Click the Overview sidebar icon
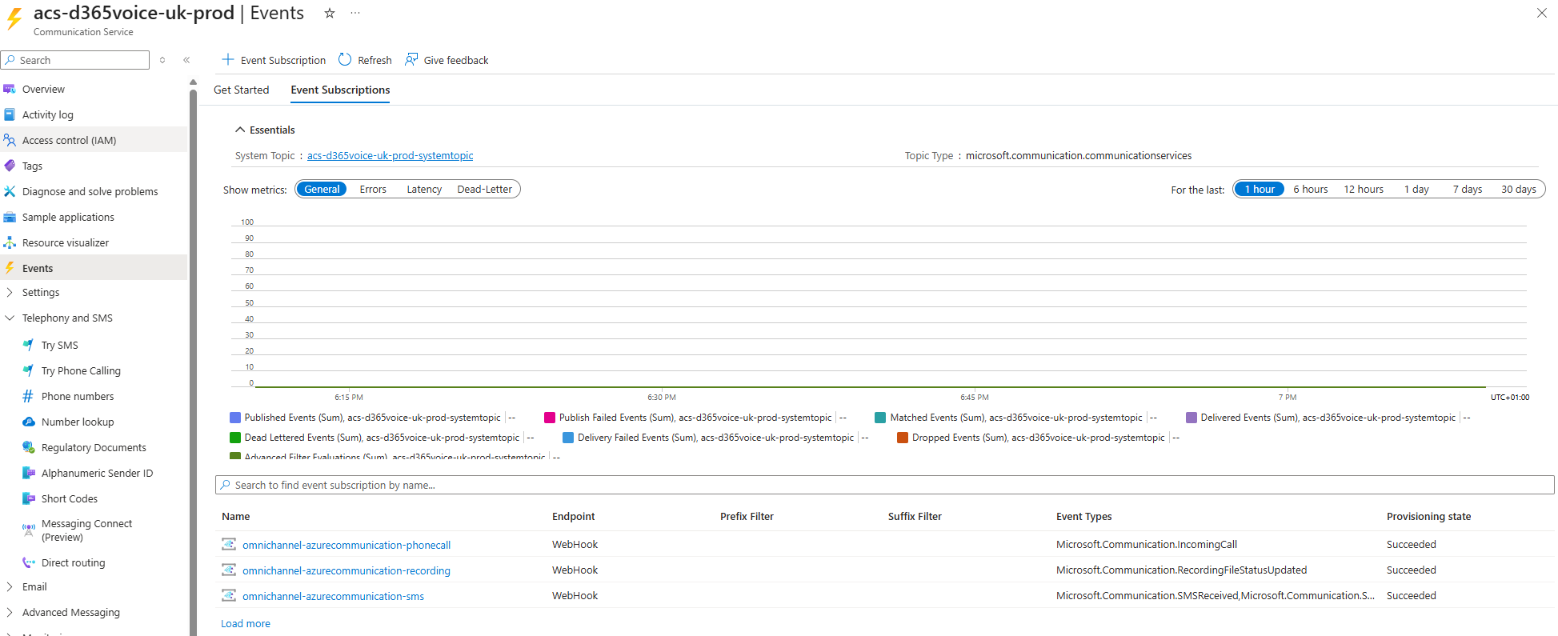The height and width of the screenshot is (636, 1558). click(10, 89)
